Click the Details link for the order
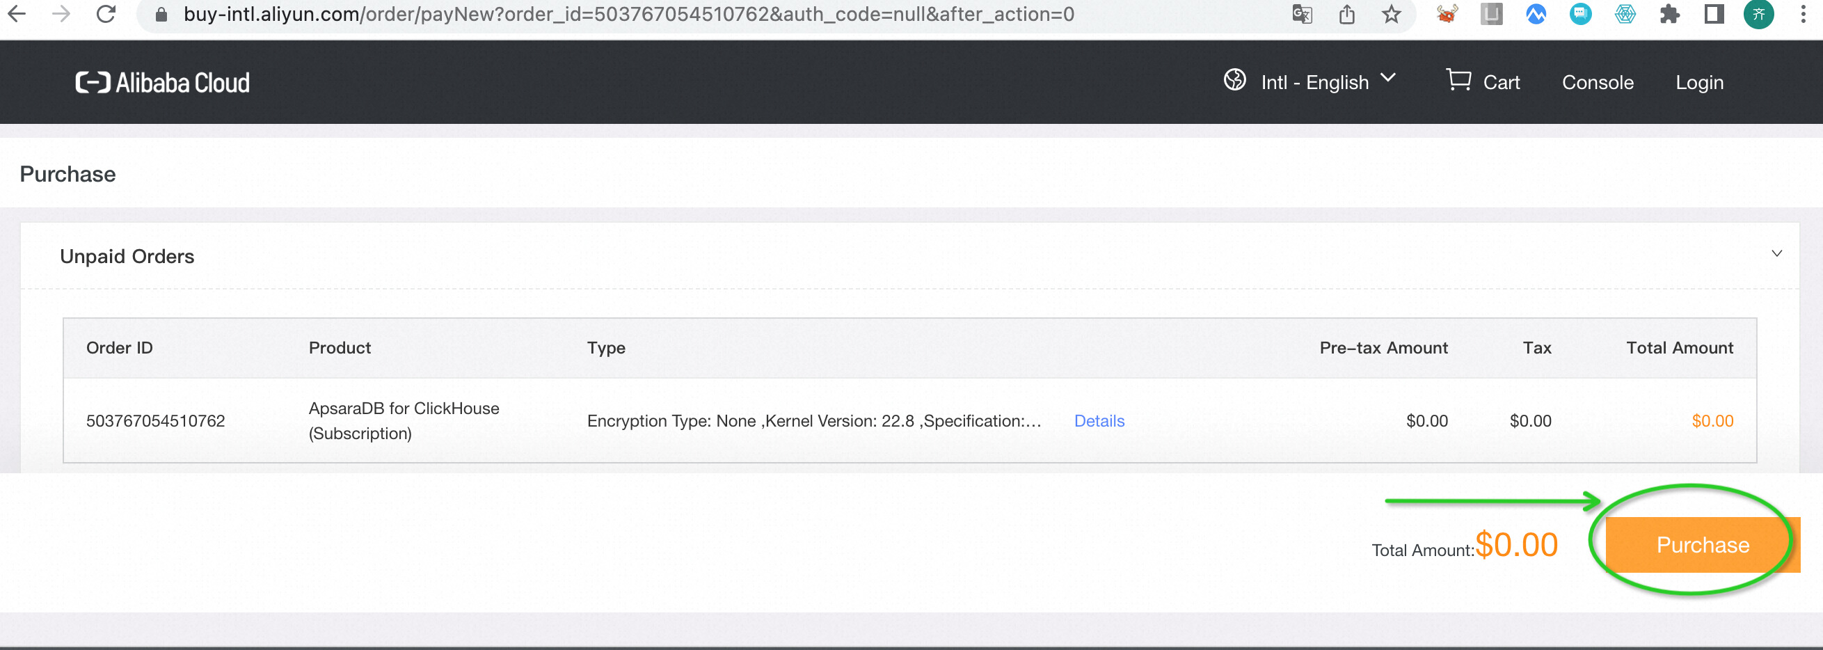The width and height of the screenshot is (1823, 650). click(1099, 420)
